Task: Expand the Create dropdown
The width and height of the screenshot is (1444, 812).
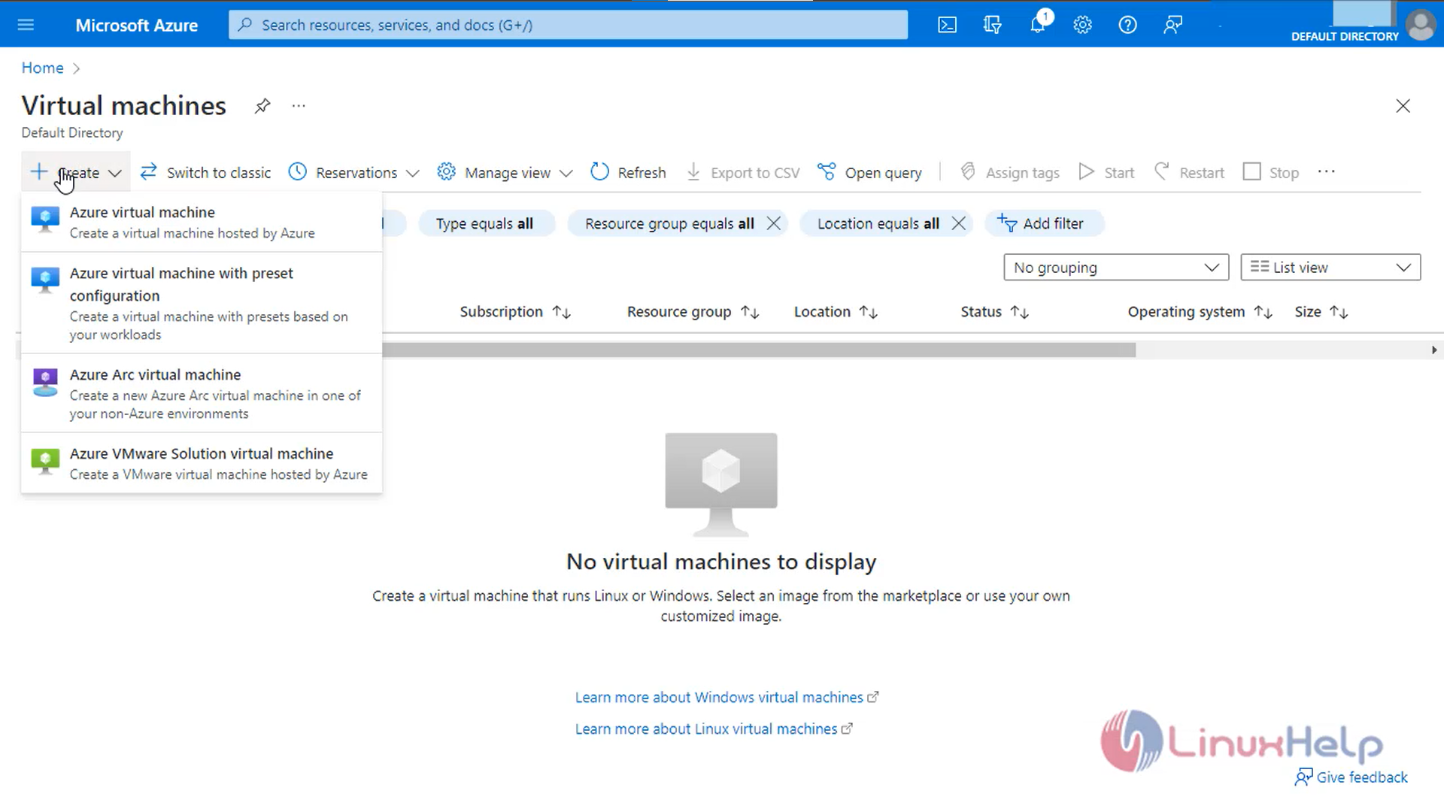Action: tap(75, 172)
